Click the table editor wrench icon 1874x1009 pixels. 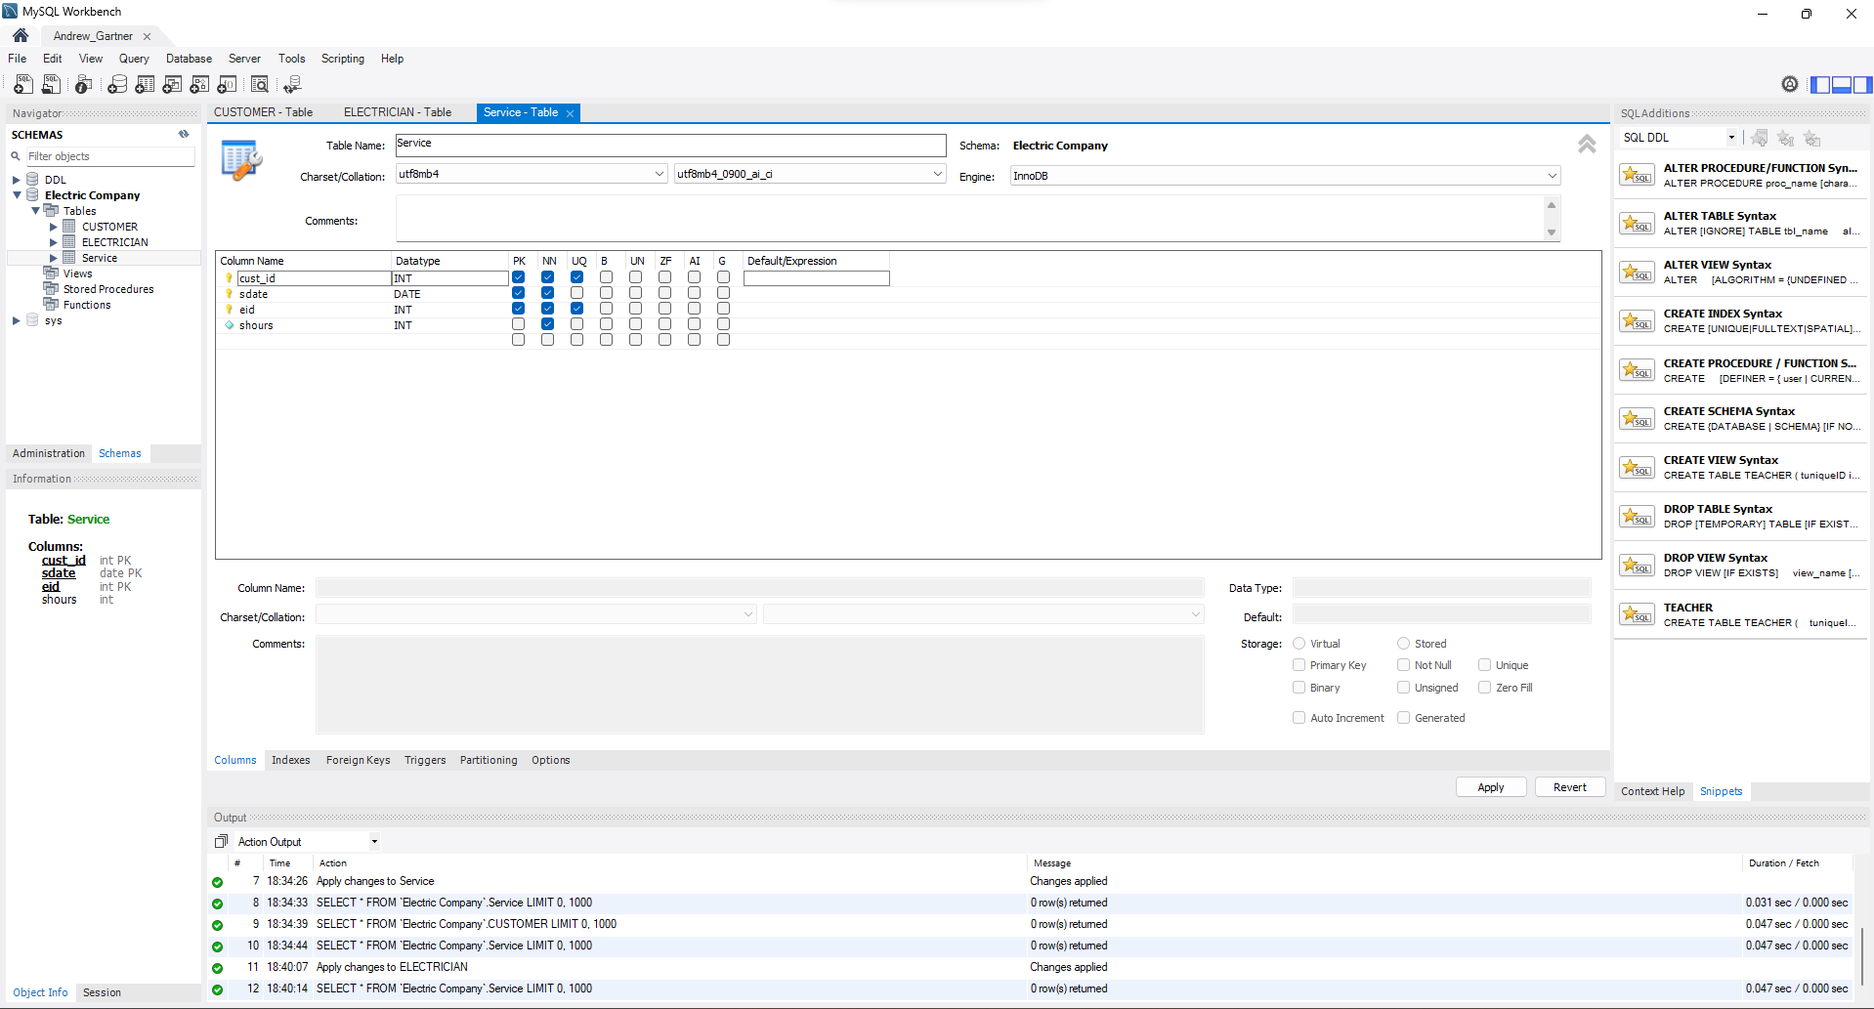point(241,160)
